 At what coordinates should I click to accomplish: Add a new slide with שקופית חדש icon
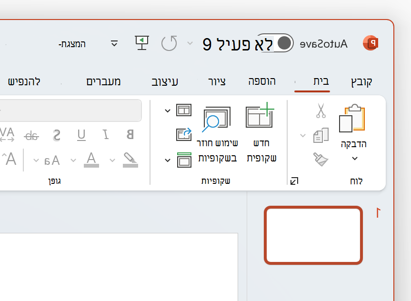pos(260,115)
